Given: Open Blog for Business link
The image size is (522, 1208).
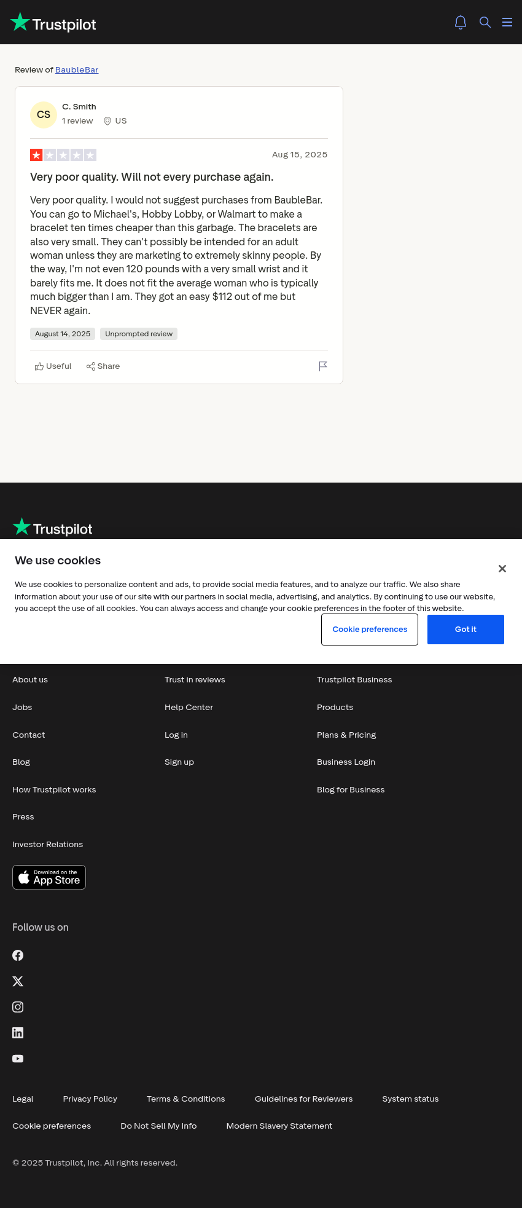Looking at the screenshot, I should (351, 789).
